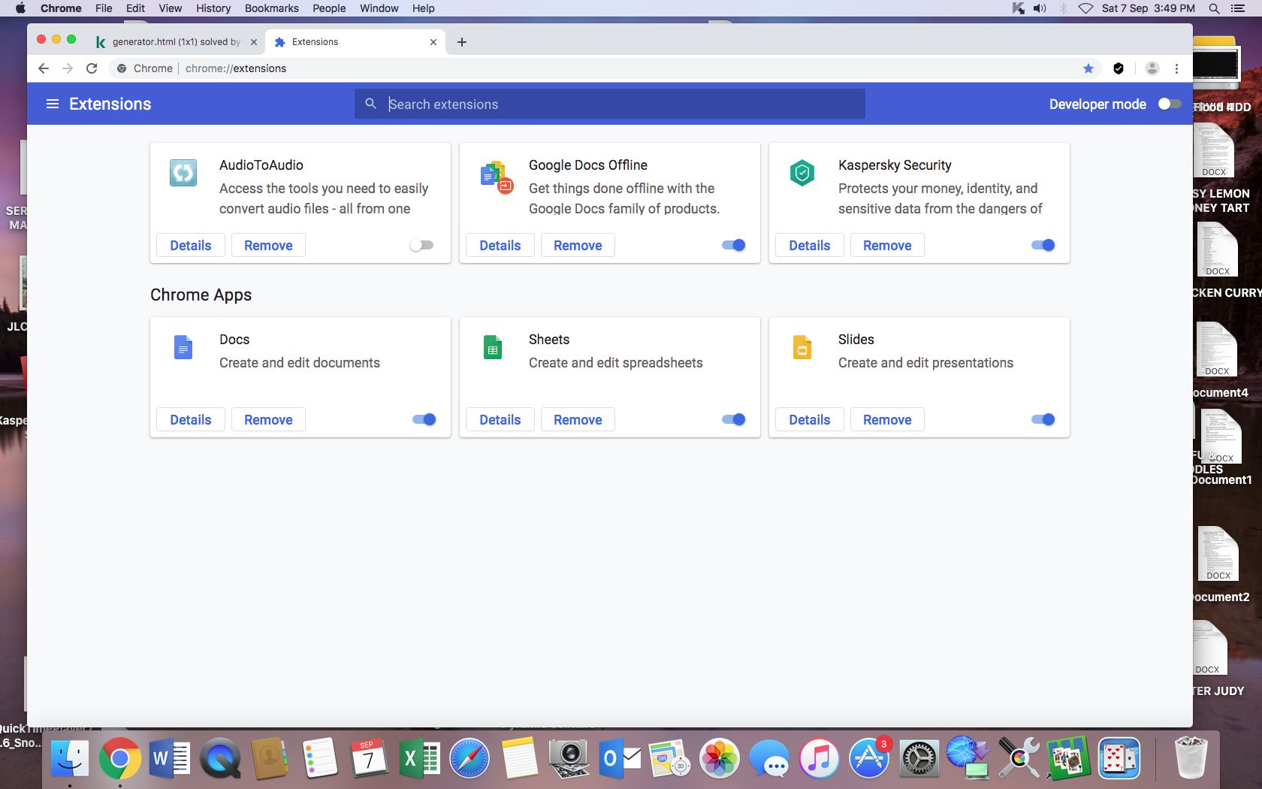Open Chrome's three-dot menu
Viewport: 1262px width, 789px height.
click(x=1176, y=68)
